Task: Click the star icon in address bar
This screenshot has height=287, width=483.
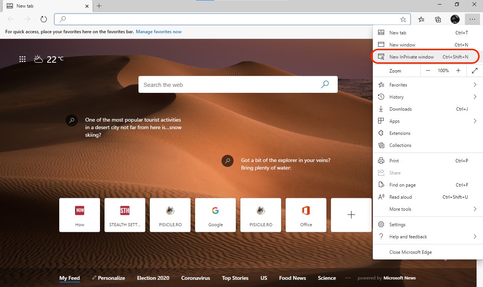Action: [403, 19]
